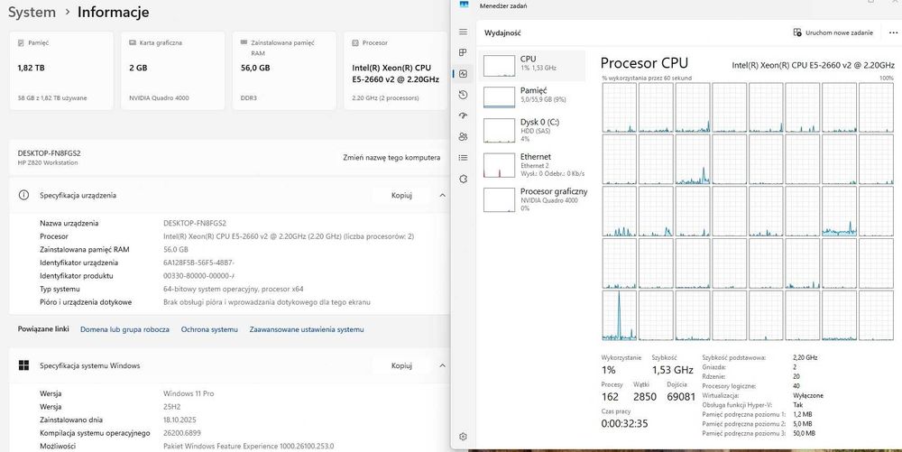Click the Wydajność page heading
The width and height of the screenshot is (902, 452).
pyautogui.click(x=502, y=32)
